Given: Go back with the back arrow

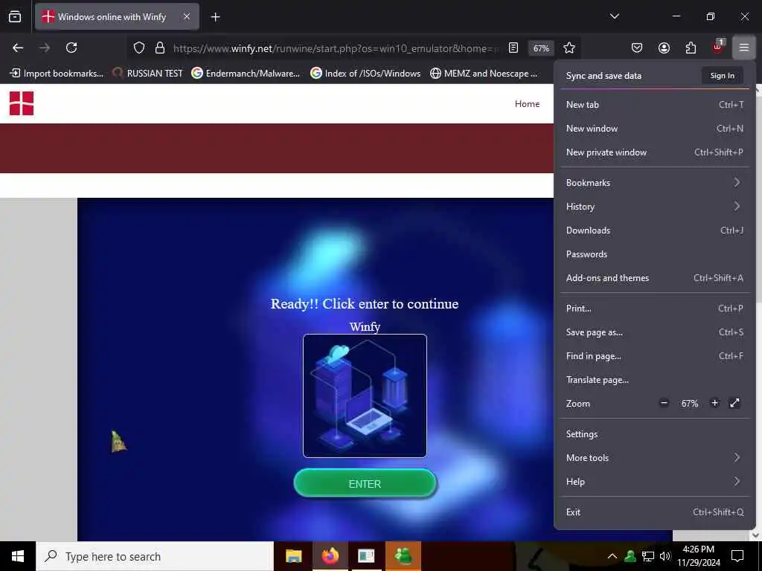Looking at the screenshot, I should pos(18,48).
